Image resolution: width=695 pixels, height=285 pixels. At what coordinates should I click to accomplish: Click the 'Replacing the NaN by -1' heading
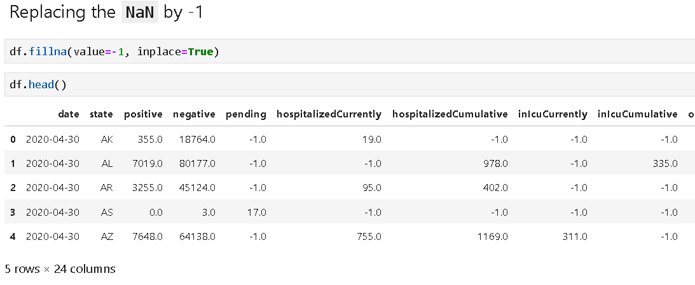pyautogui.click(x=106, y=12)
